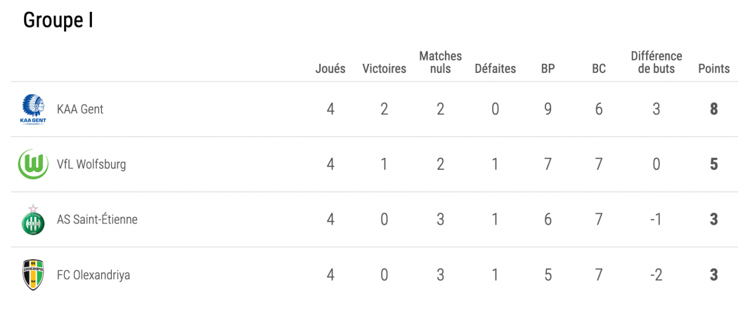Image resolution: width=738 pixels, height=323 pixels.
Task: Select the Matches nuls column header
Action: 441,62
